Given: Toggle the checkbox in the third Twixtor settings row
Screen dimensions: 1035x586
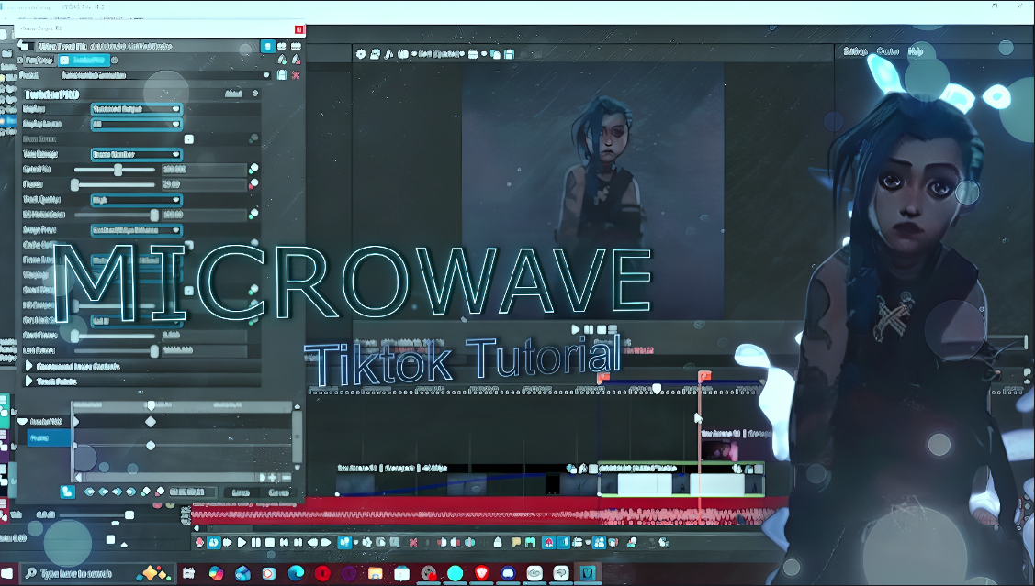Looking at the screenshot, I should (x=189, y=139).
